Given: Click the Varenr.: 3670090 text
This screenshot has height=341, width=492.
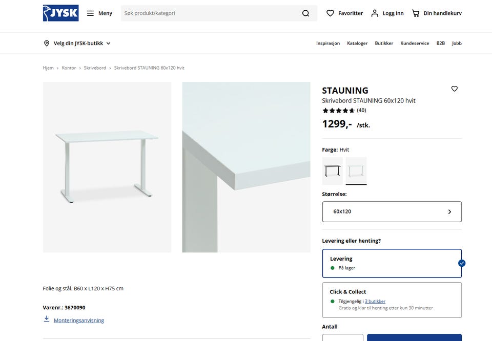Looking at the screenshot, I should coord(64,308).
